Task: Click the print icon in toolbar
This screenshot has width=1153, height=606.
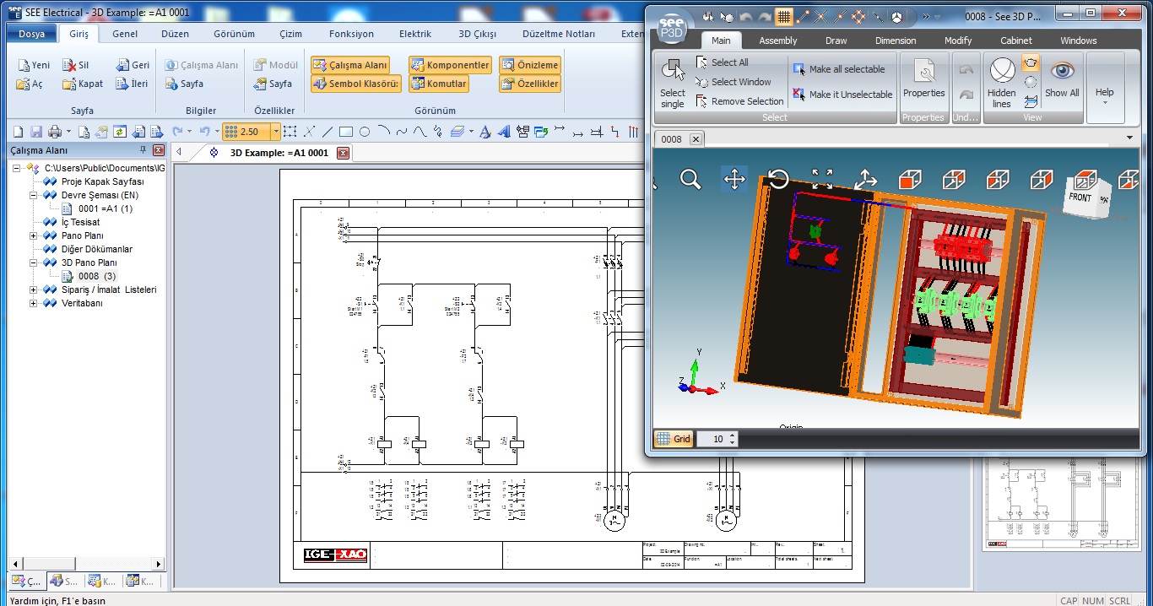Action: click(55, 132)
